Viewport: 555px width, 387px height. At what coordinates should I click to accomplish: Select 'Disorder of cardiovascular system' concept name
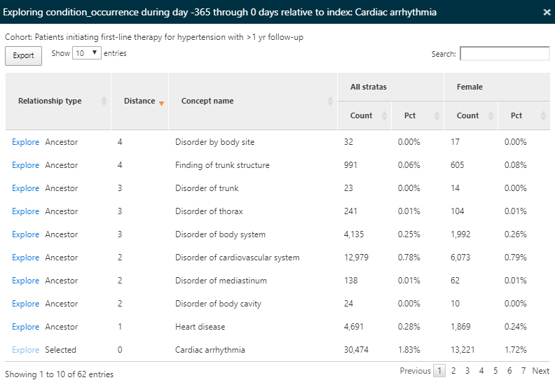[237, 258]
